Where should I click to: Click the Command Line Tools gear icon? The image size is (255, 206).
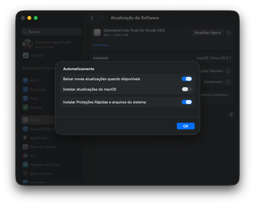point(97,32)
